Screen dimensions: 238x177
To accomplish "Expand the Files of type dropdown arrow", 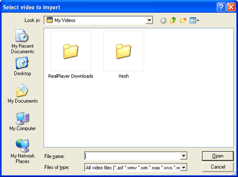I will (184, 167).
